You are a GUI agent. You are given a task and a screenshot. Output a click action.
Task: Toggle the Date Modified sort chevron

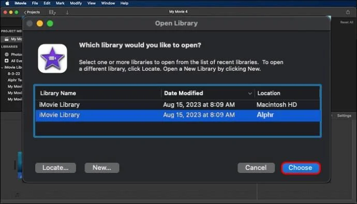(x=250, y=93)
